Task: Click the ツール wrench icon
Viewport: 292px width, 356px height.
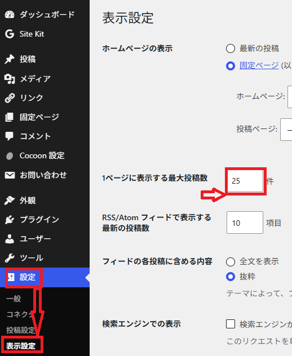Action: 10,258
